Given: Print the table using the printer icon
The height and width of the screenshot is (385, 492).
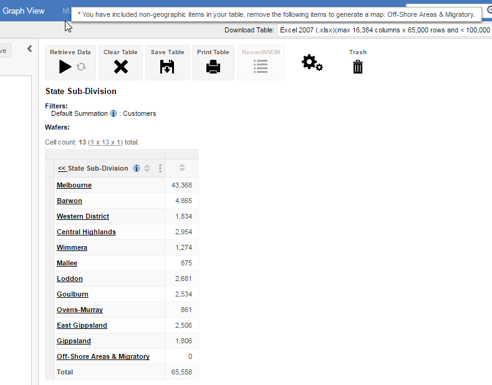Looking at the screenshot, I should pyautogui.click(x=213, y=67).
